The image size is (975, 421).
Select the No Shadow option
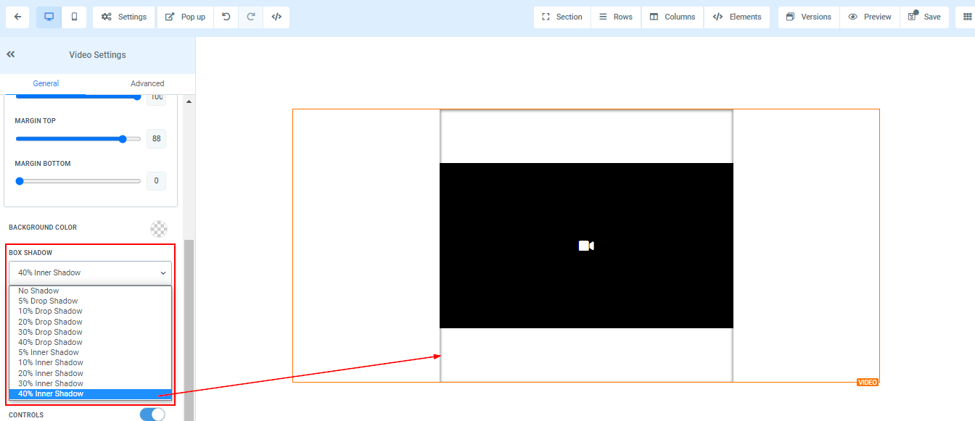click(x=39, y=291)
